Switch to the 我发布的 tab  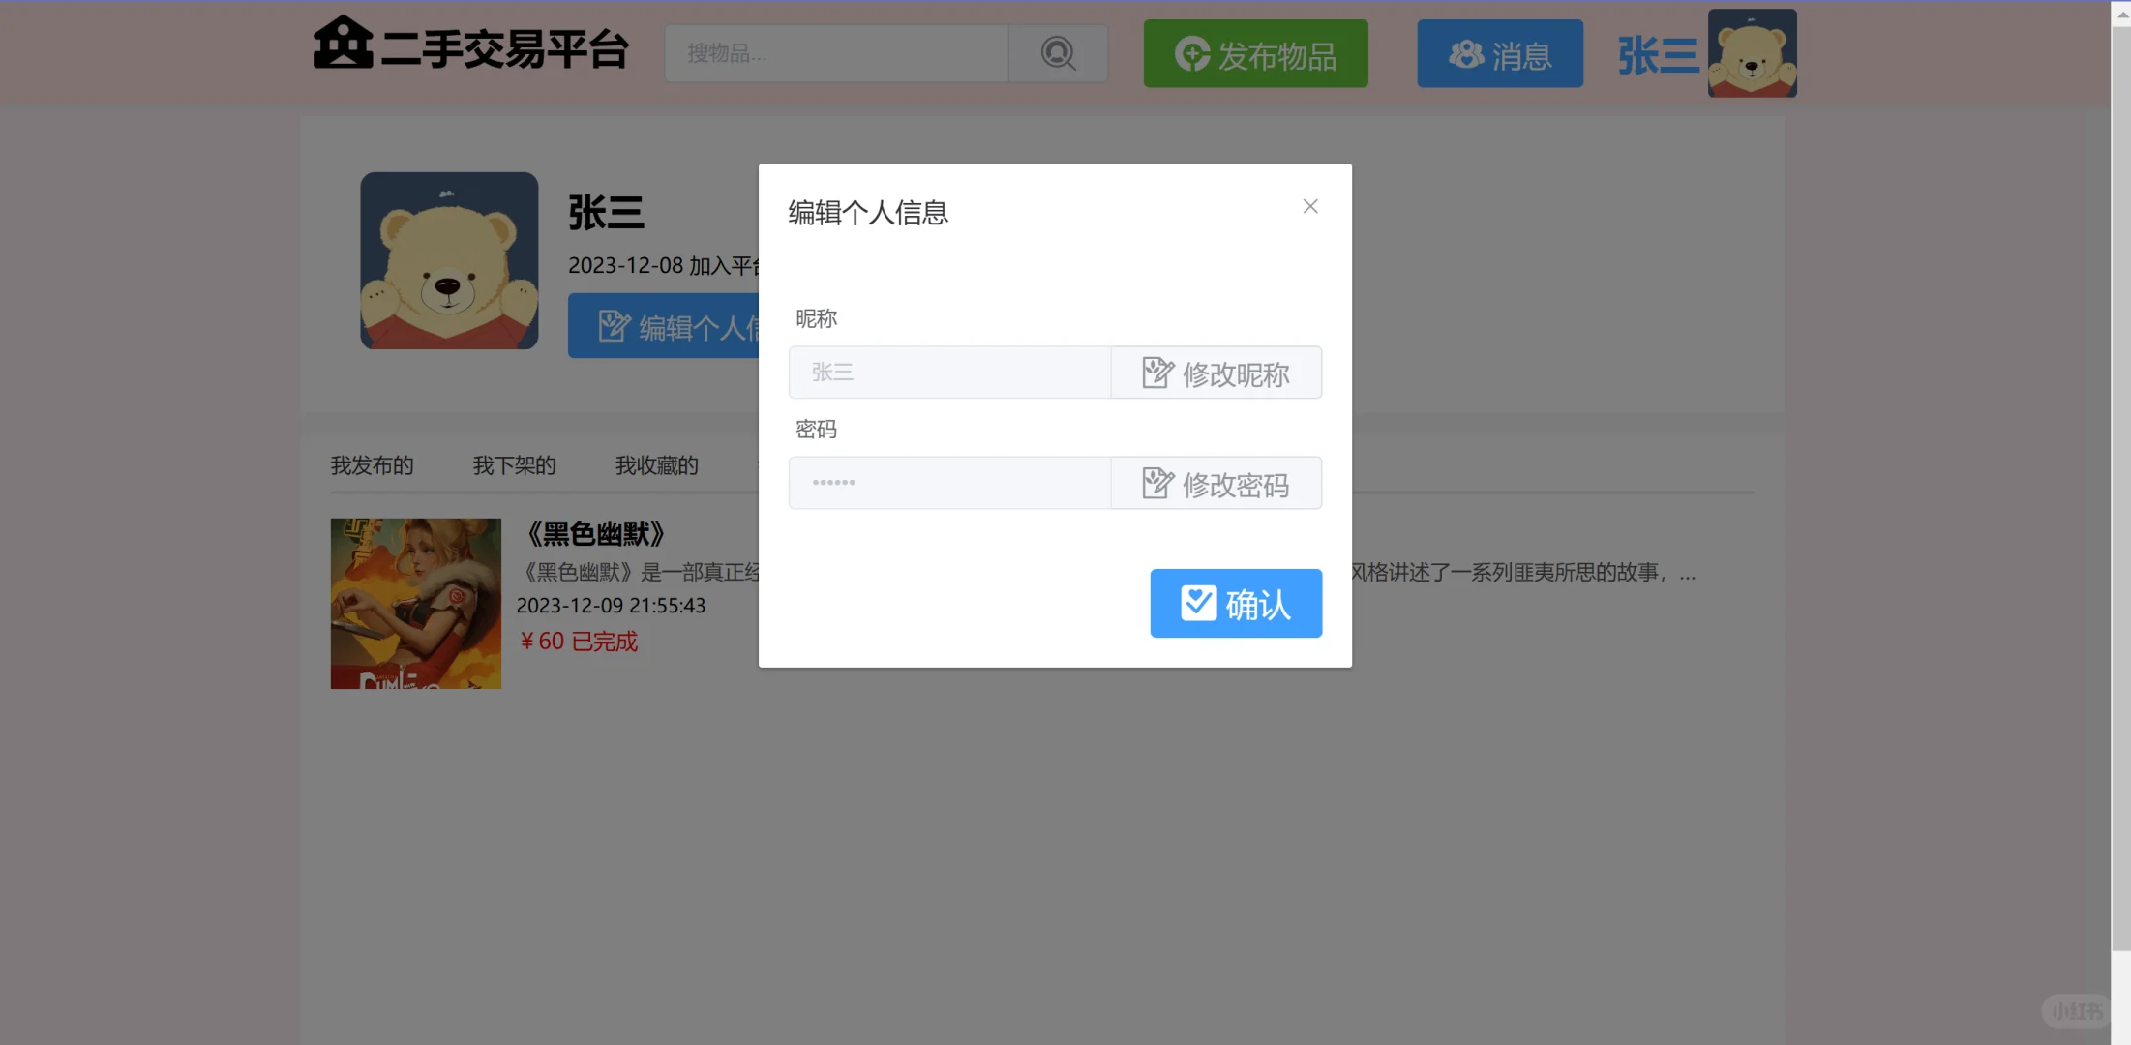(372, 465)
